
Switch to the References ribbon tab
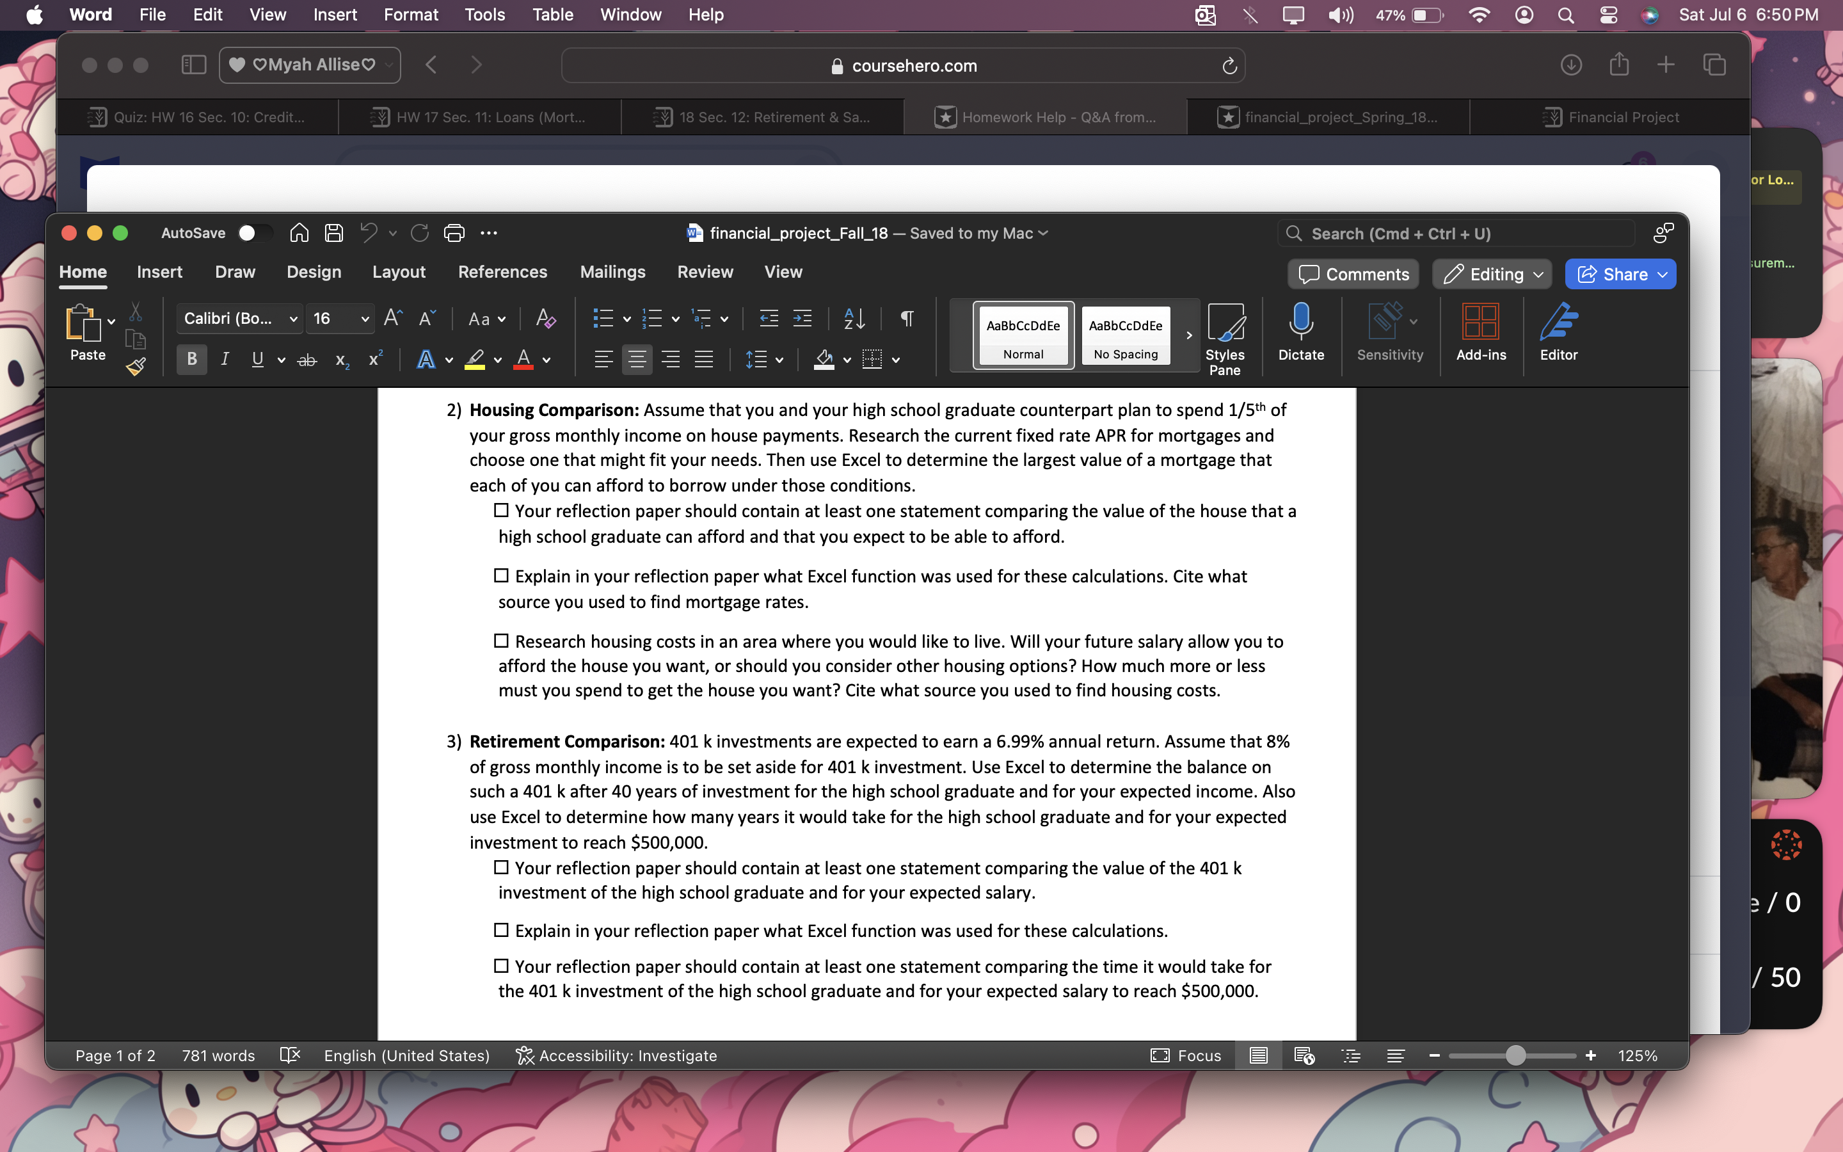click(502, 272)
